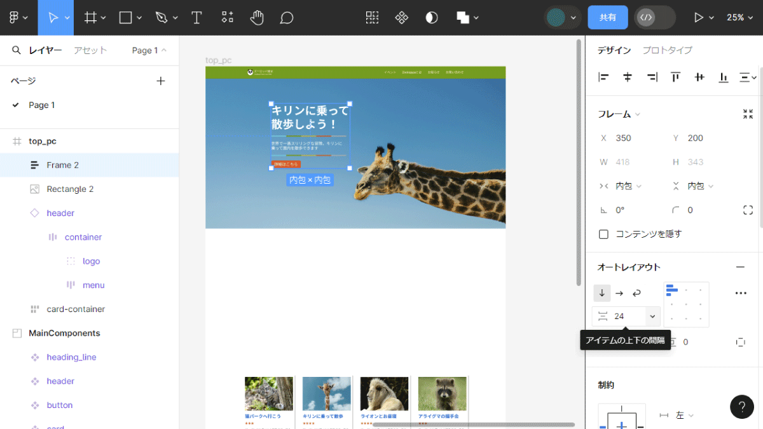
Task: Click the canvas vertical scrollbar
Action: (x=579, y=162)
